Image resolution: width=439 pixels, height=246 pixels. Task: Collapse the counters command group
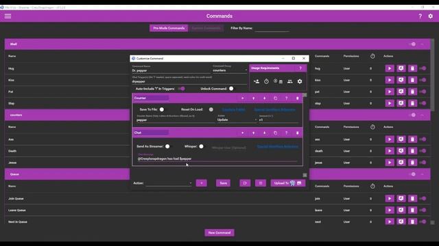pyautogui.click(x=422, y=115)
